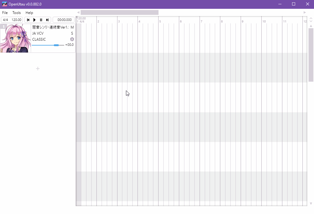Open the singer selector for track 1
Image resolution: width=314 pixels, height=214 pixels.
(x=51, y=27)
